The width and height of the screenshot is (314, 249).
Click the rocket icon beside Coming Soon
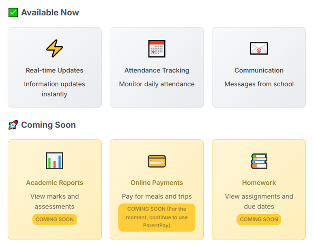pyautogui.click(x=13, y=125)
